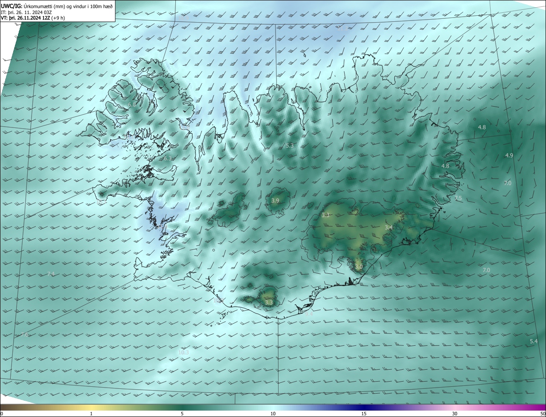Viewport: 546px width, 417px height.
Task: Click the 10 label on the color scale
Action: tap(273, 414)
